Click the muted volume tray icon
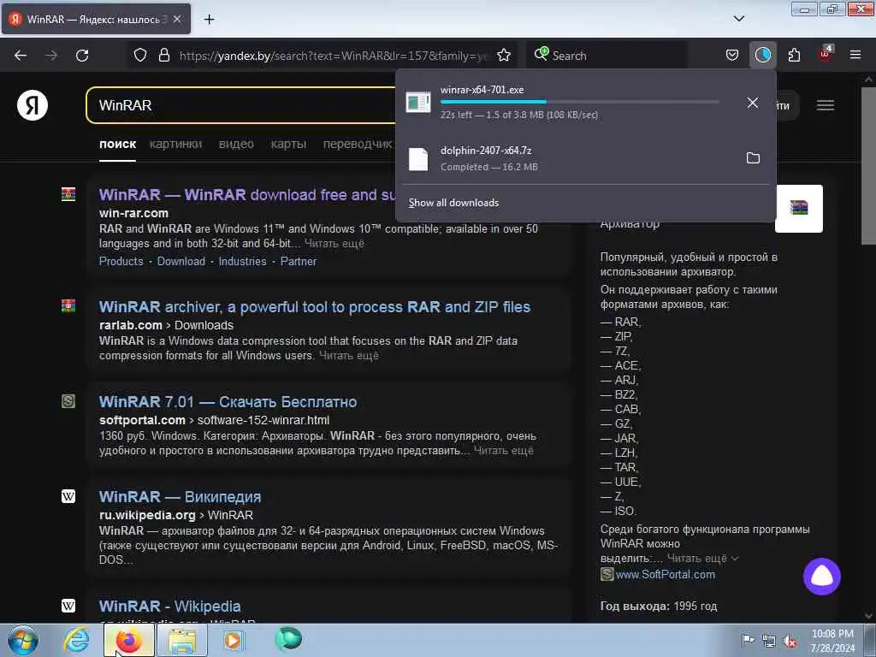Screen dimensions: 876x657 tap(790, 641)
